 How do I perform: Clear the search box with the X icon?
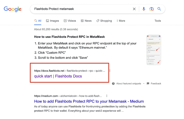(x=134, y=9)
